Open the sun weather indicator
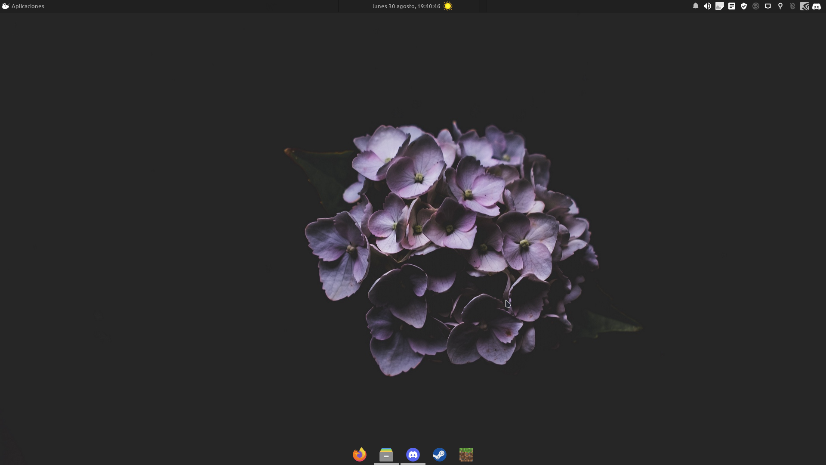Screen dimensions: 826x465 point(448,6)
